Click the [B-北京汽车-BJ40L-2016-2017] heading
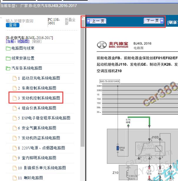The height and width of the screenshot is (181, 178). tap(29, 38)
